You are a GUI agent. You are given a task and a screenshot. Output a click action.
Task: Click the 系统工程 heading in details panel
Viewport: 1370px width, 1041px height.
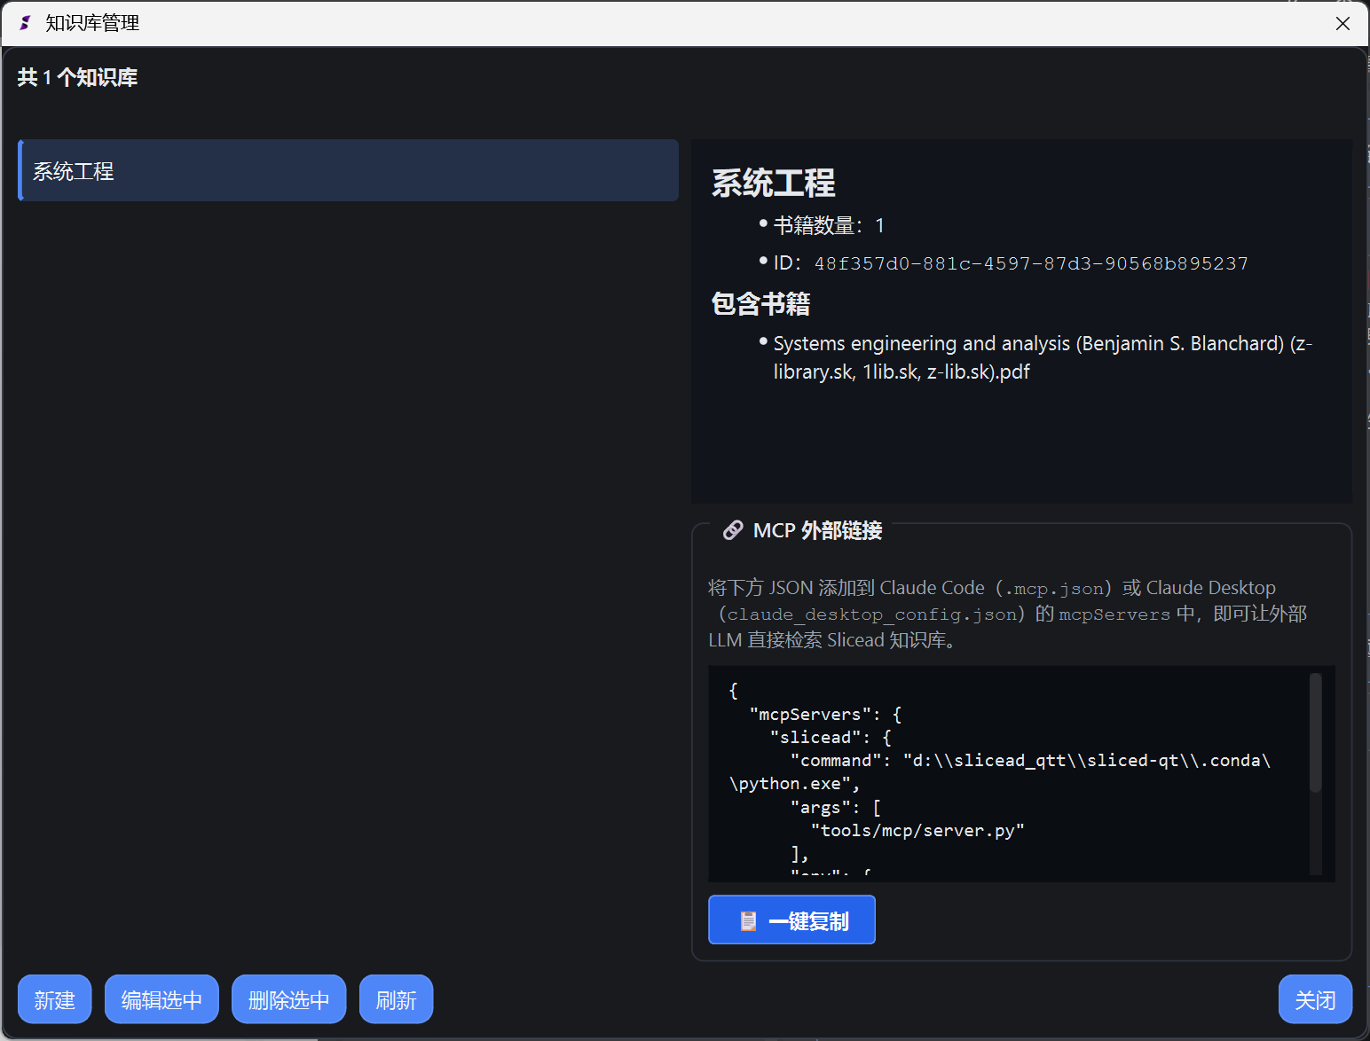click(773, 183)
